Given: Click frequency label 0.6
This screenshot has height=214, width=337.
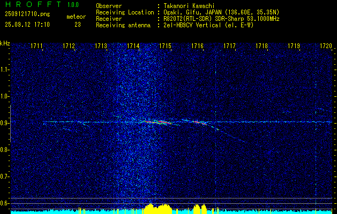Looking at the screenshot, I should (5, 203).
